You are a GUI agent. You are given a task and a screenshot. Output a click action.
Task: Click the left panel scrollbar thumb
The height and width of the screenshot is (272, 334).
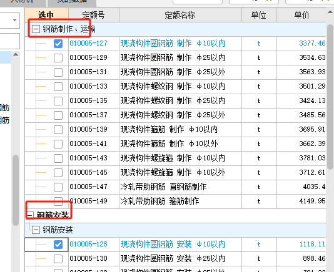click(16, 190)
